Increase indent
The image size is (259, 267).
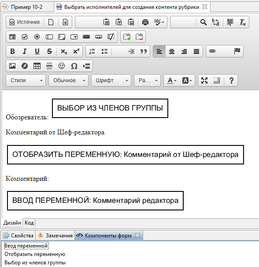pos(131,51)
